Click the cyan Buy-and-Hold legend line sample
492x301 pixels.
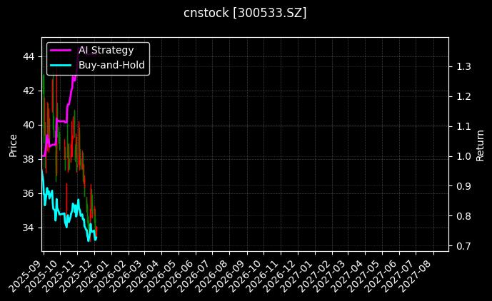point(61,65)
